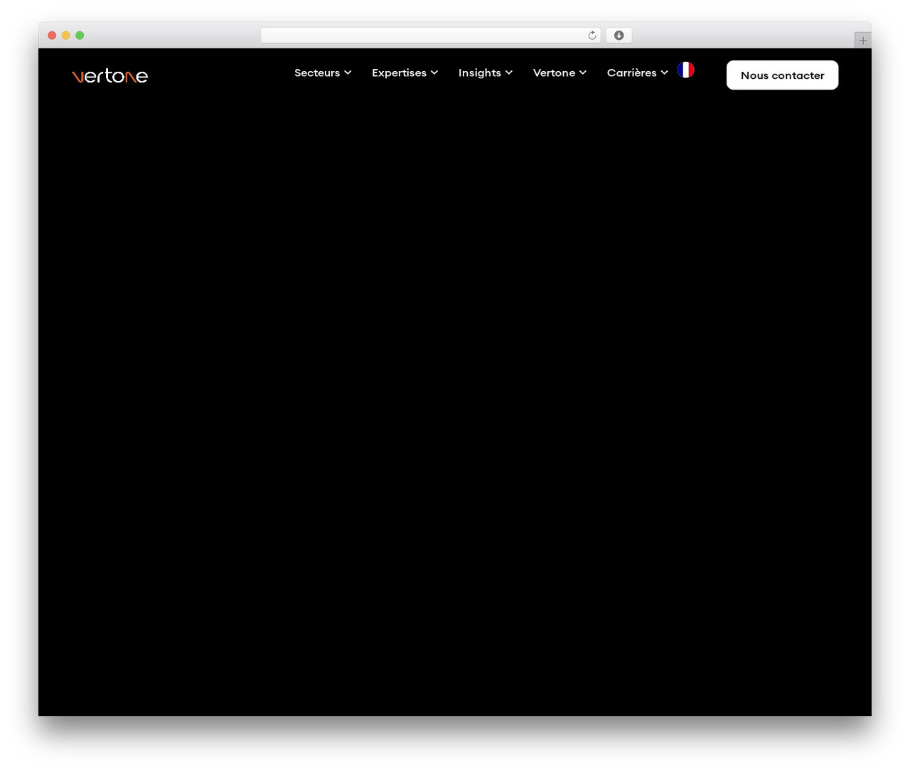Select the French flag language icon
This screenshot has height=771, width=910.
686,70
